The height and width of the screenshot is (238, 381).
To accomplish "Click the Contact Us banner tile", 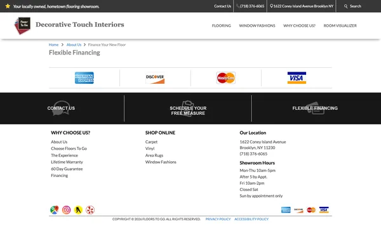I will coord(61,109).
